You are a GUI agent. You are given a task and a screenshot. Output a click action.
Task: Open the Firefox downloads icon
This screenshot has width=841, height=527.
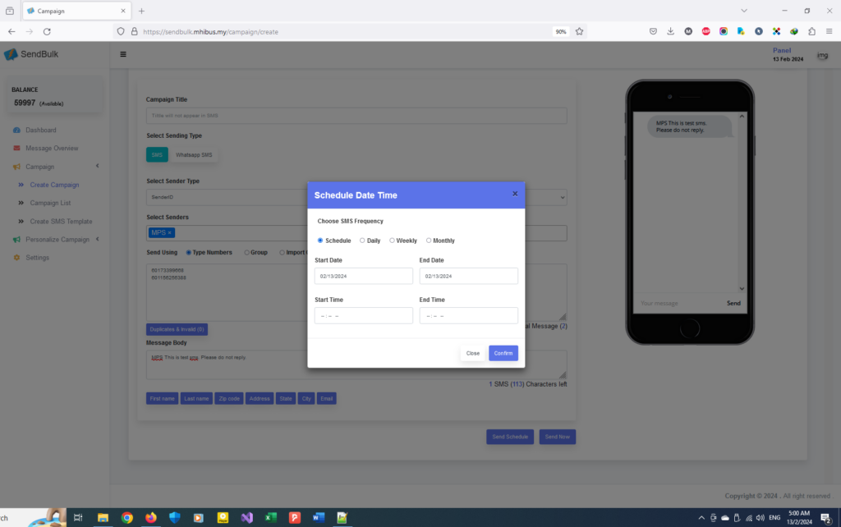coord(670,31)
